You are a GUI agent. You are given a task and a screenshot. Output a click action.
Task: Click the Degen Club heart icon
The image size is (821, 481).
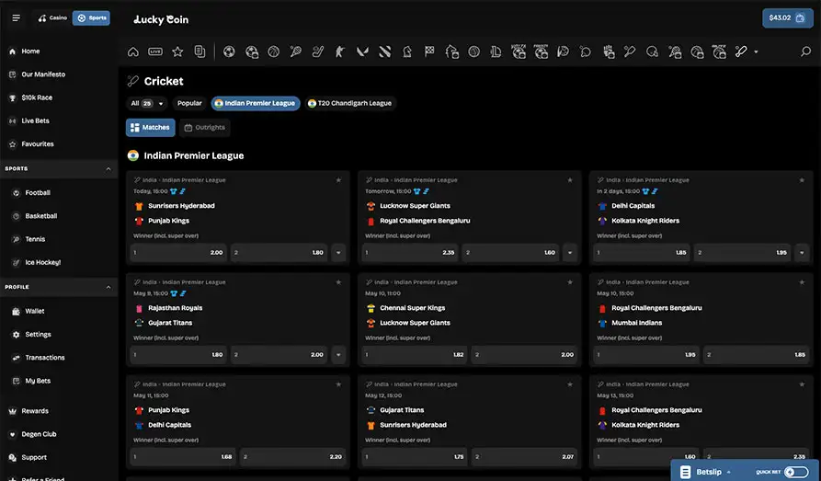tap(13, 434)
